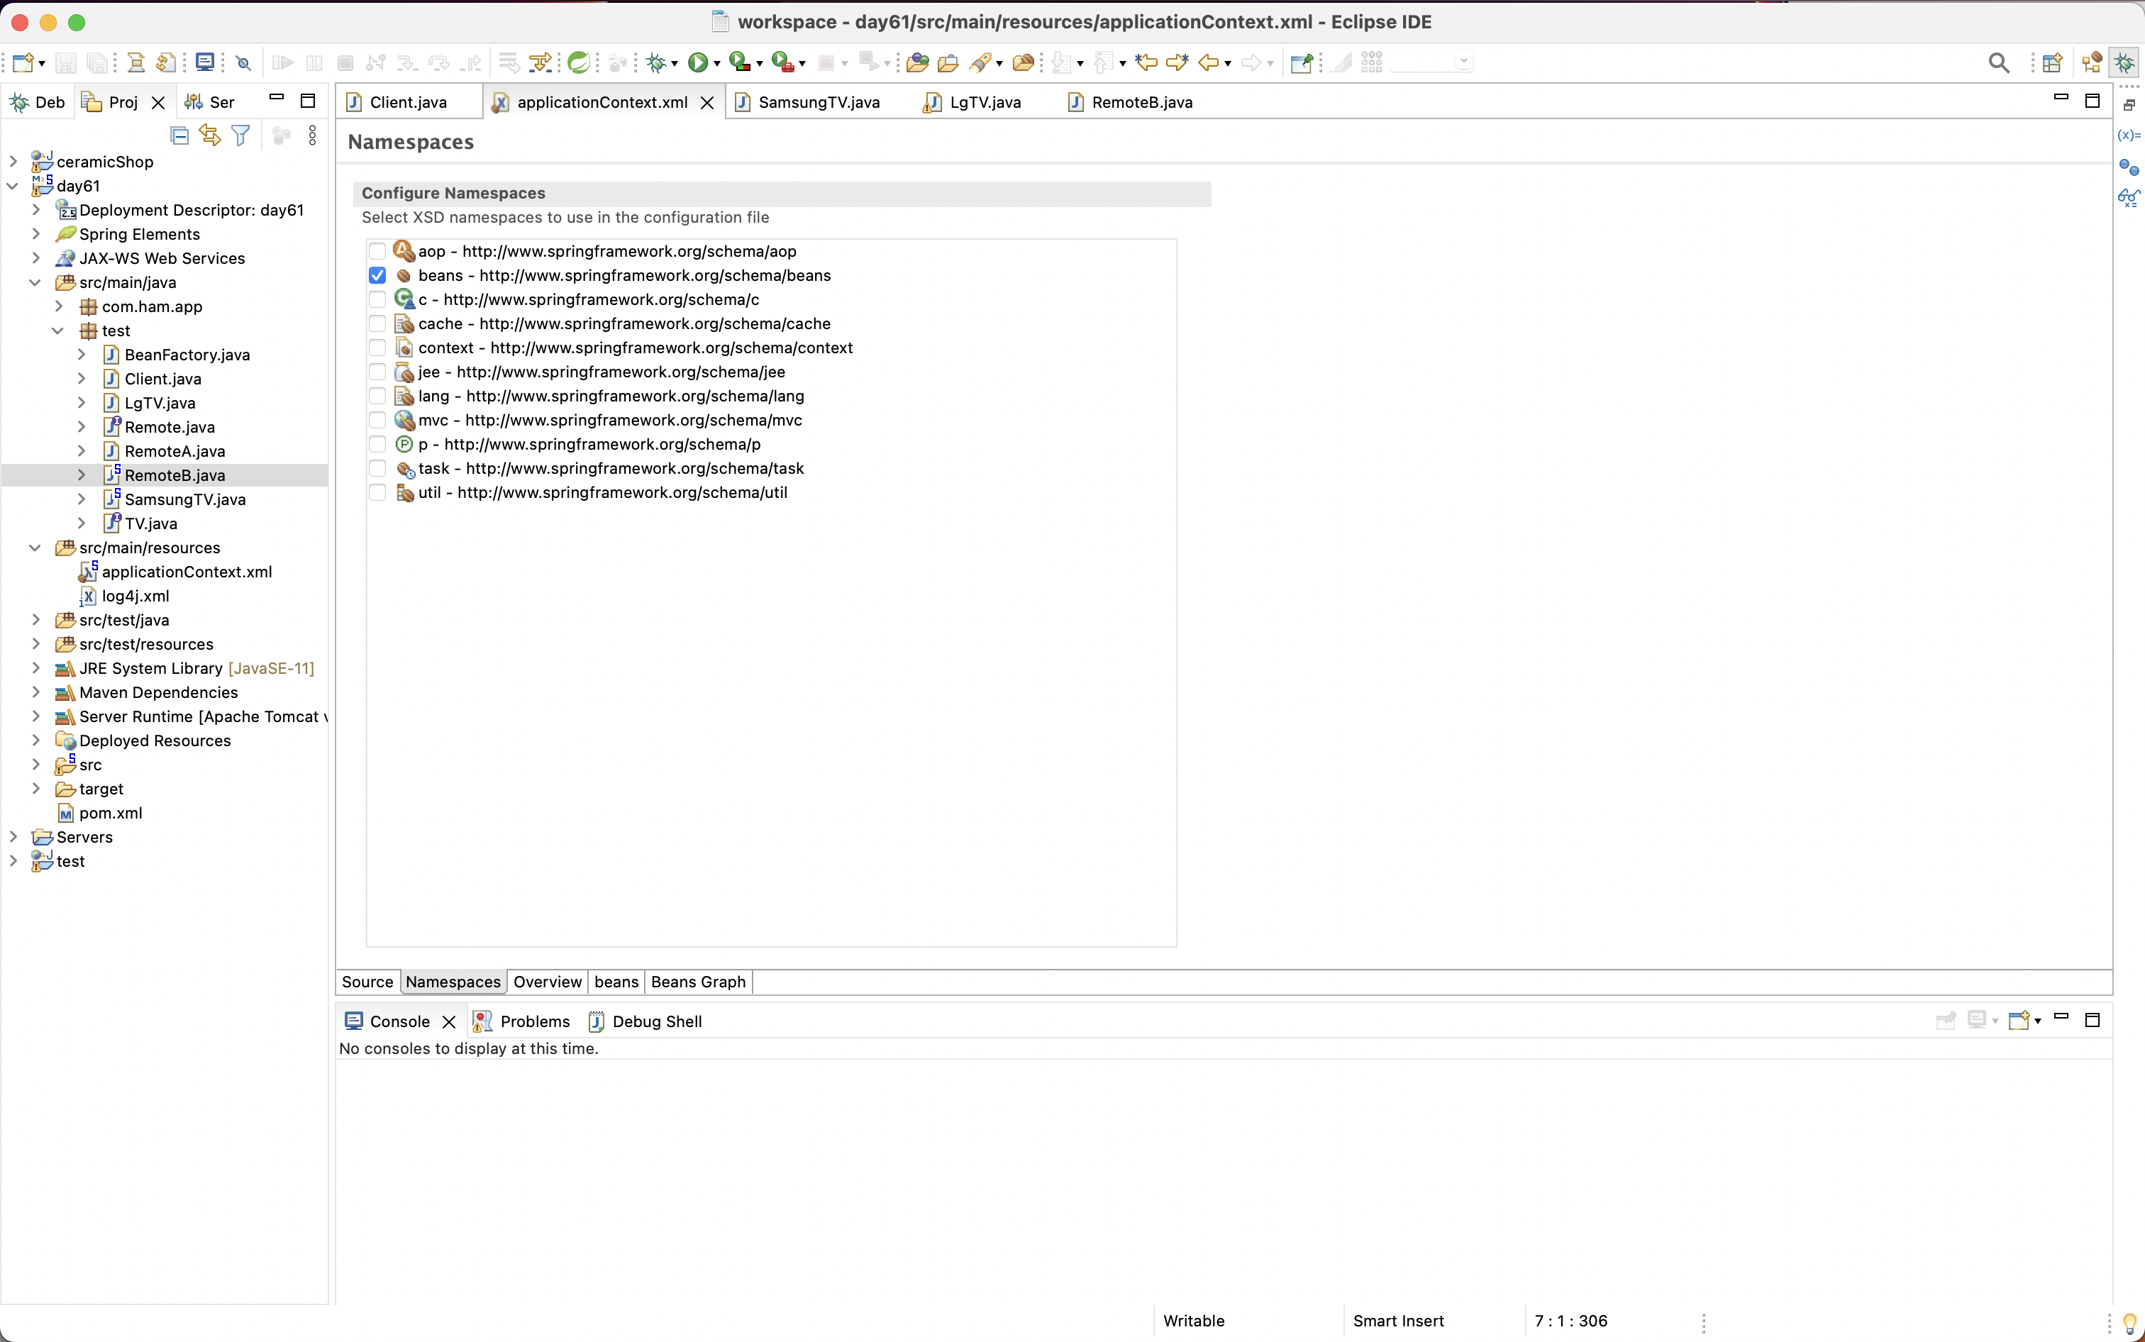Image resolution: width=2145 pixels, height=1342 pixels.
Task: Expand the ceramicShop project
Action: pyautogui.click(x=13, y=162)
